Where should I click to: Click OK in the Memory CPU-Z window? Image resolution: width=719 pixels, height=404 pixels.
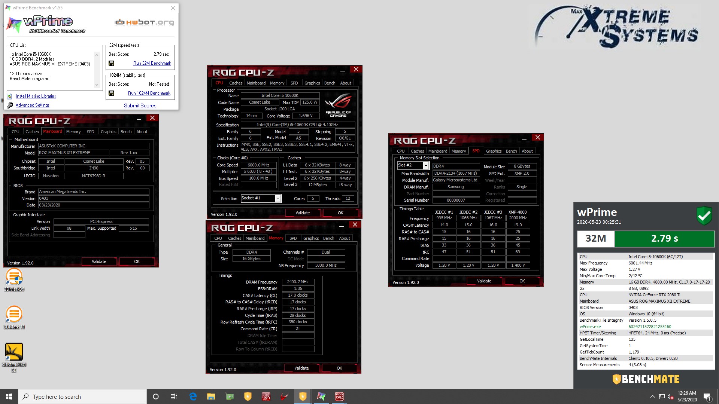pos(339,368)
